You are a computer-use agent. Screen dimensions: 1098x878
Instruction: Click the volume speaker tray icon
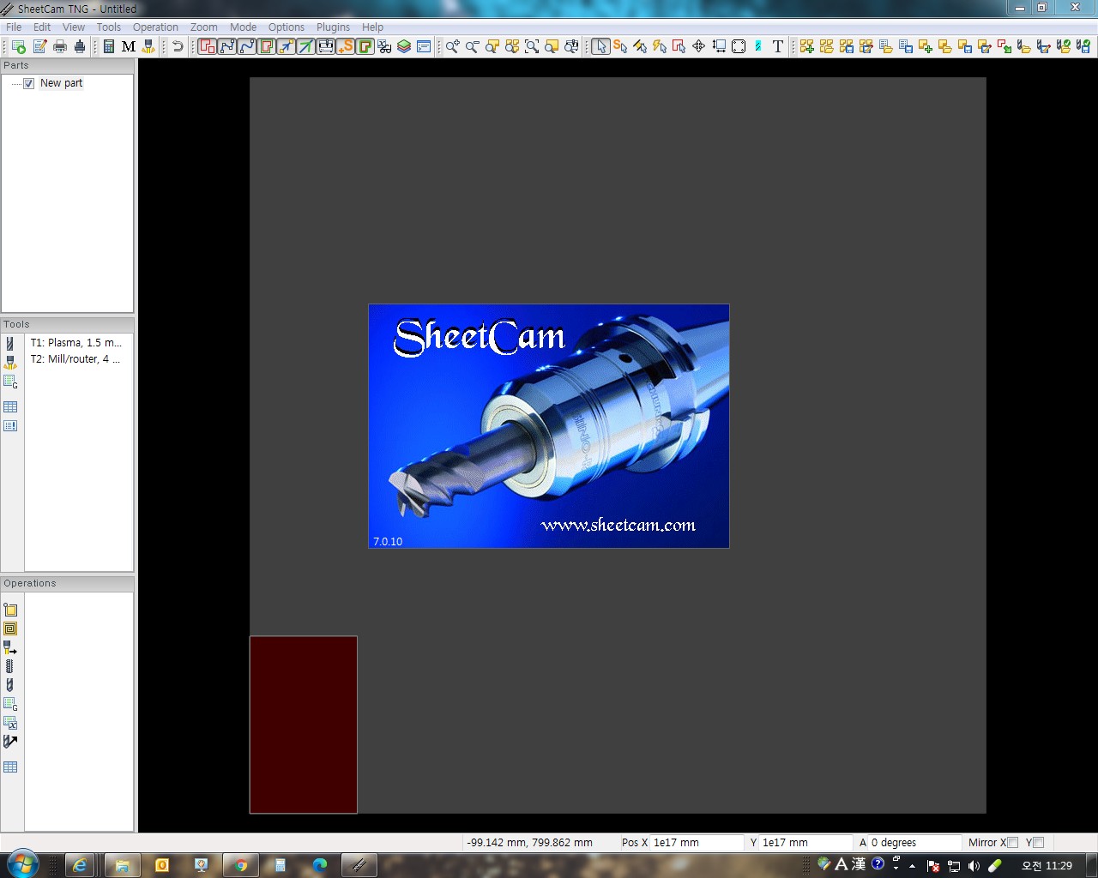(974, 866)
